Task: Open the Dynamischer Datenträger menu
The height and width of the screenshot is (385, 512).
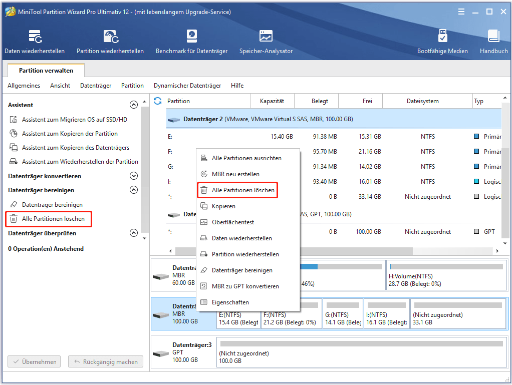Action: (x=187, y=86)
